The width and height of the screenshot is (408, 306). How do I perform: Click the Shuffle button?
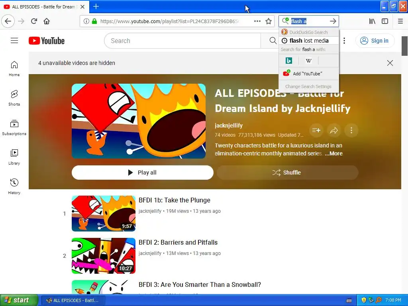(x=288, y=173)
